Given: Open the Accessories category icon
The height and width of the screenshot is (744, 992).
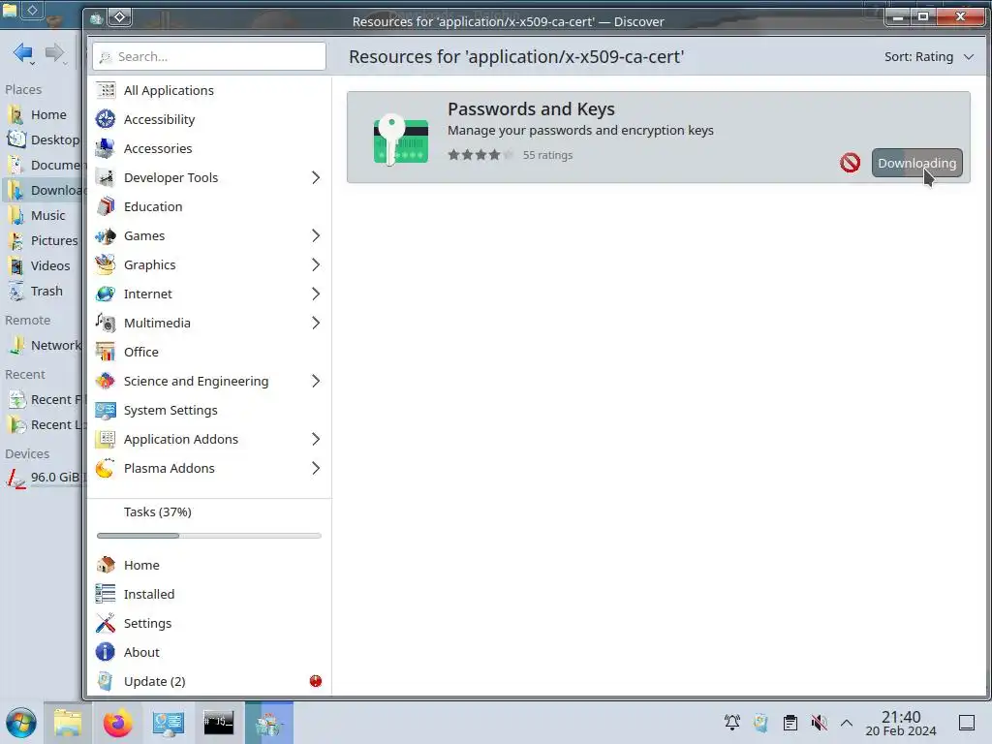Looking at the screenshot, I should coord(106,148).
